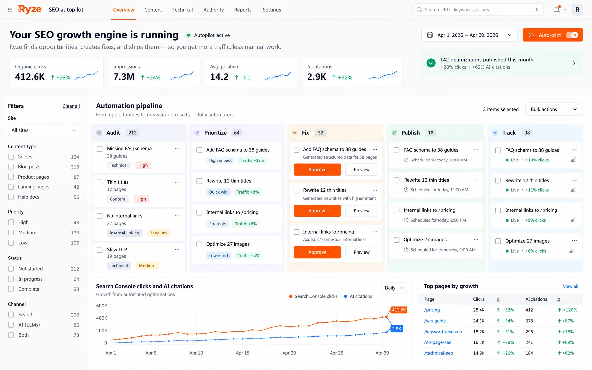Open the date range picker dropdown
Screen dimensions: 592x370
[469, 35]
